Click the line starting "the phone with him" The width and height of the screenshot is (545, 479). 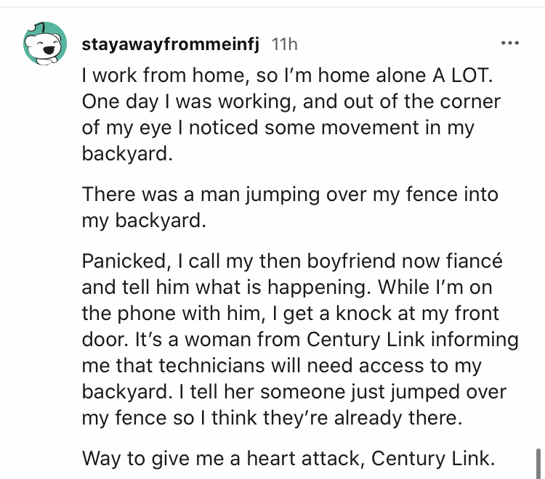[x=288, y=315]
